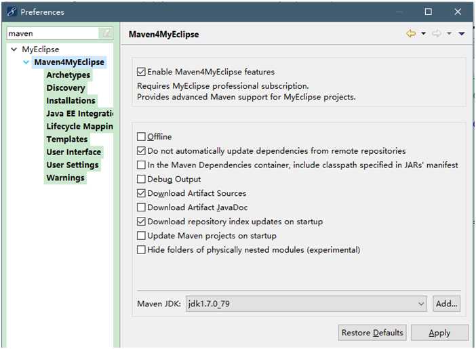Image resolution: width=476 pixels, height=349 pixels.
Task: Click Requires MyEclipse professional subscription text
Action: point(223,86)
